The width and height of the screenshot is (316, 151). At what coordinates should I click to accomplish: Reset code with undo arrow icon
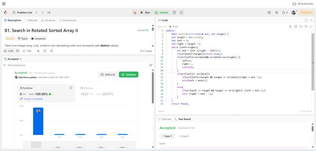pos(306,26)
